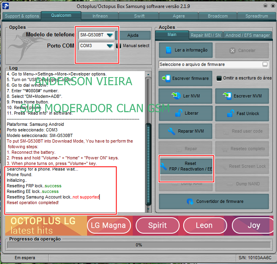This screenshot has height=264, width=277.
Task: Click the log line 'Reset operation completed!'
Action: point(33,202)
